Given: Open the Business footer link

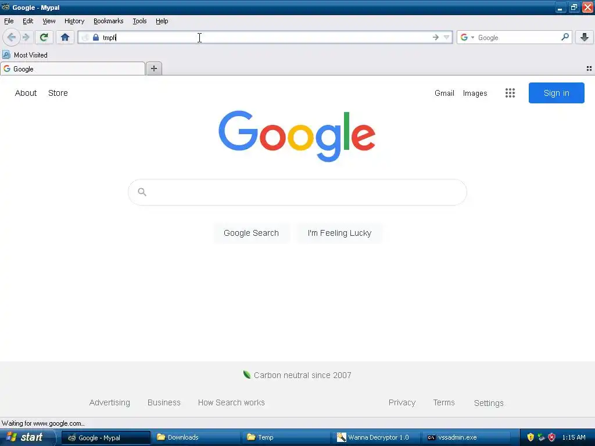Looking at the screenshot, I should coord(164,402).
